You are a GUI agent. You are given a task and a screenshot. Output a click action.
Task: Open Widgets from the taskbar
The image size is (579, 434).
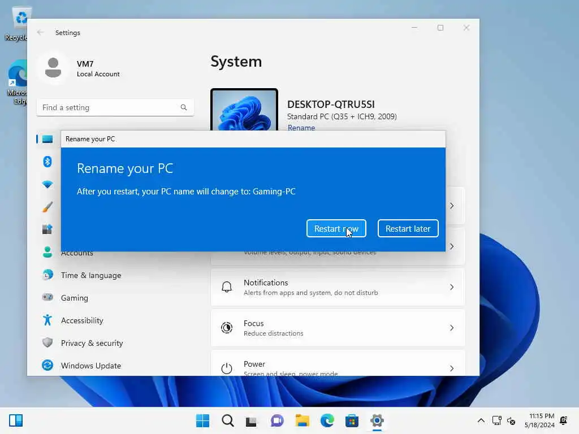[16, 420]
